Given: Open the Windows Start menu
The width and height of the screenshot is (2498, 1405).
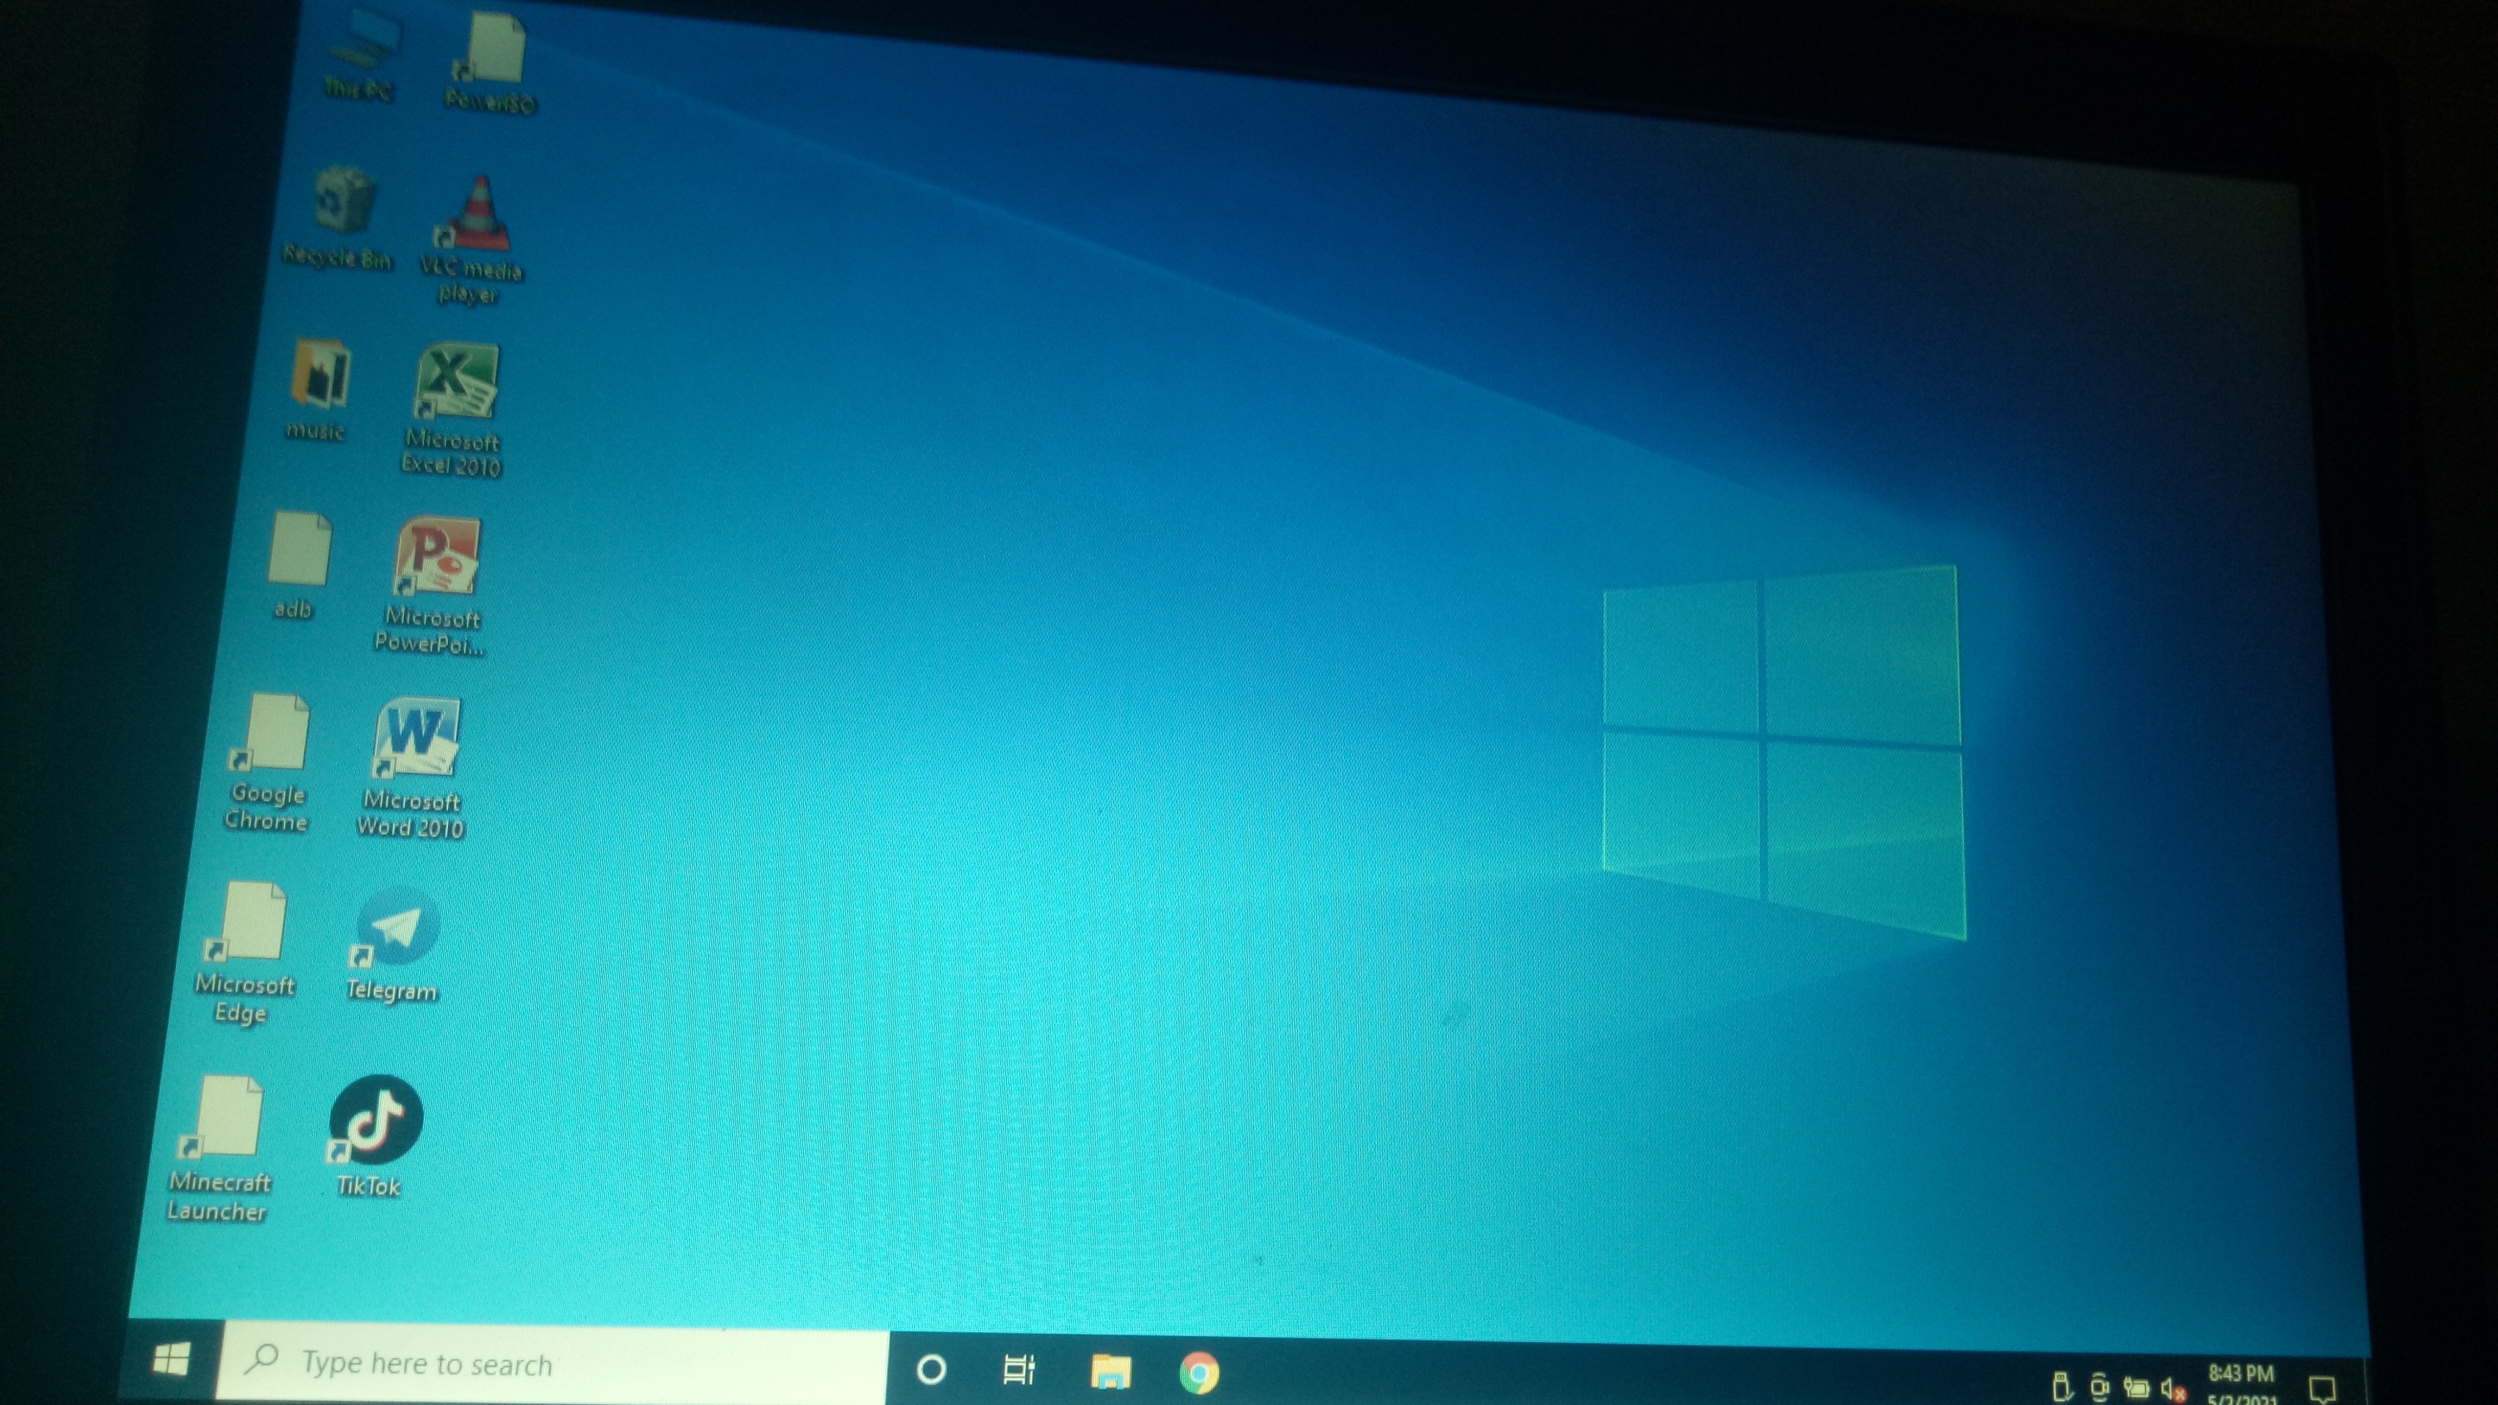Looking at the screenshot, I should (171, 1359).
